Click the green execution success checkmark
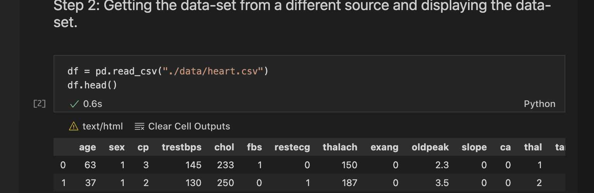Viewport: 594px width, 193px height. pos(74,104)
